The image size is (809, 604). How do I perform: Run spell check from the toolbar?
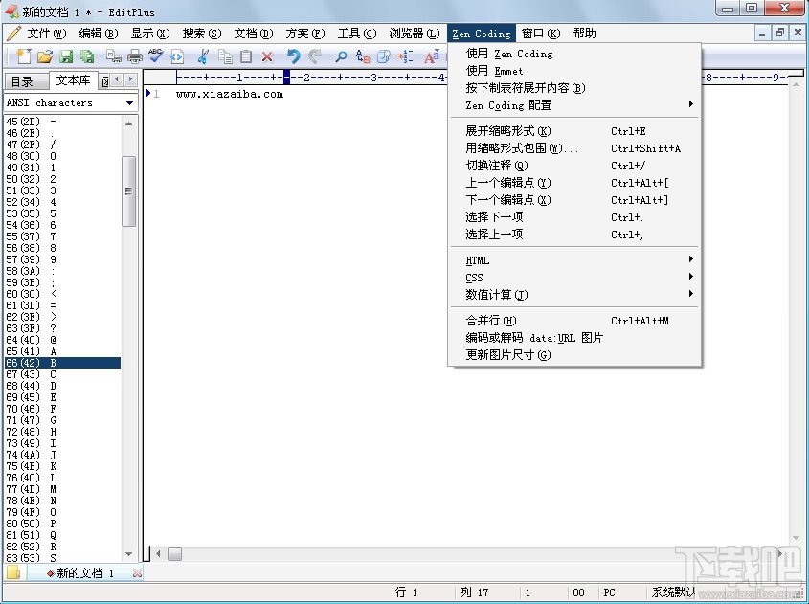[154, 56]
